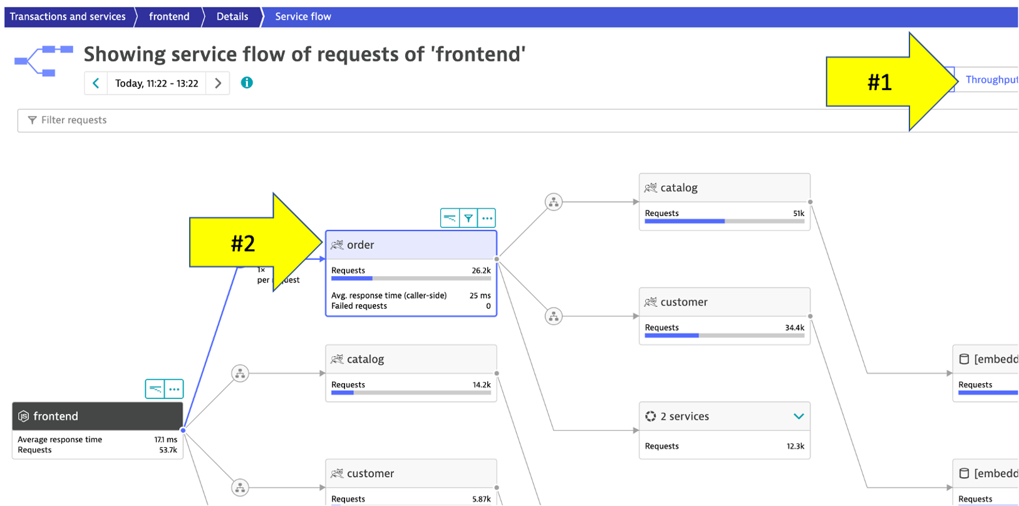1019x506 pixels.
Task: Expand the 2 services node chevron
Action: [799, 416]
